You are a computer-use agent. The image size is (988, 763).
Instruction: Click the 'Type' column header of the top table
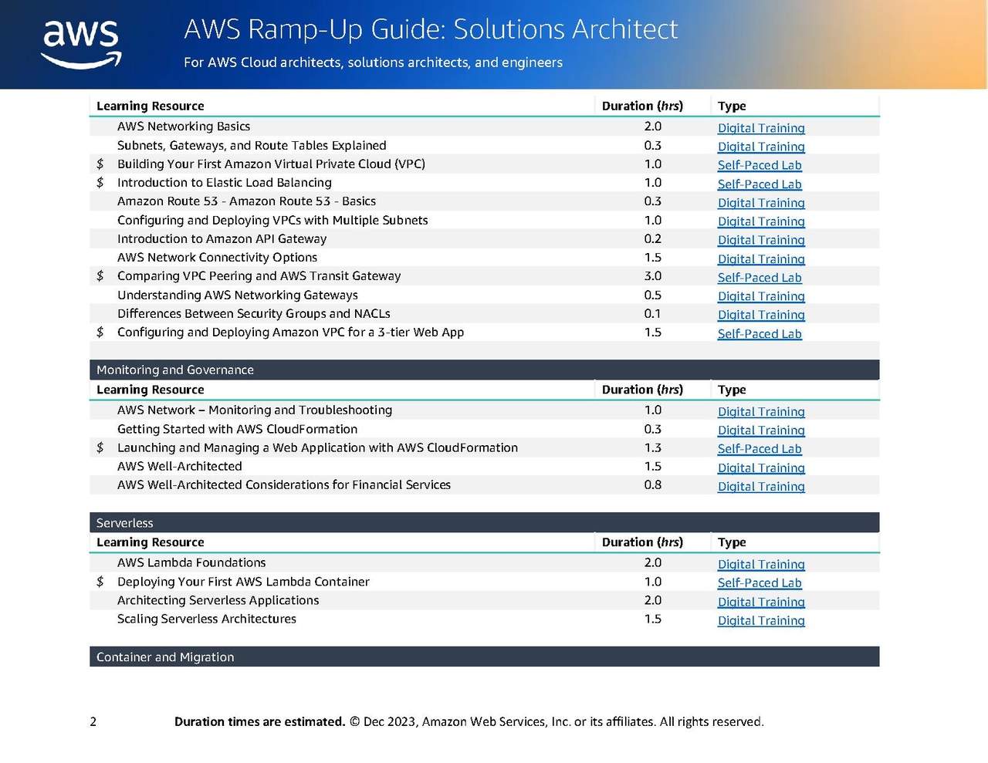pos(732,106)
